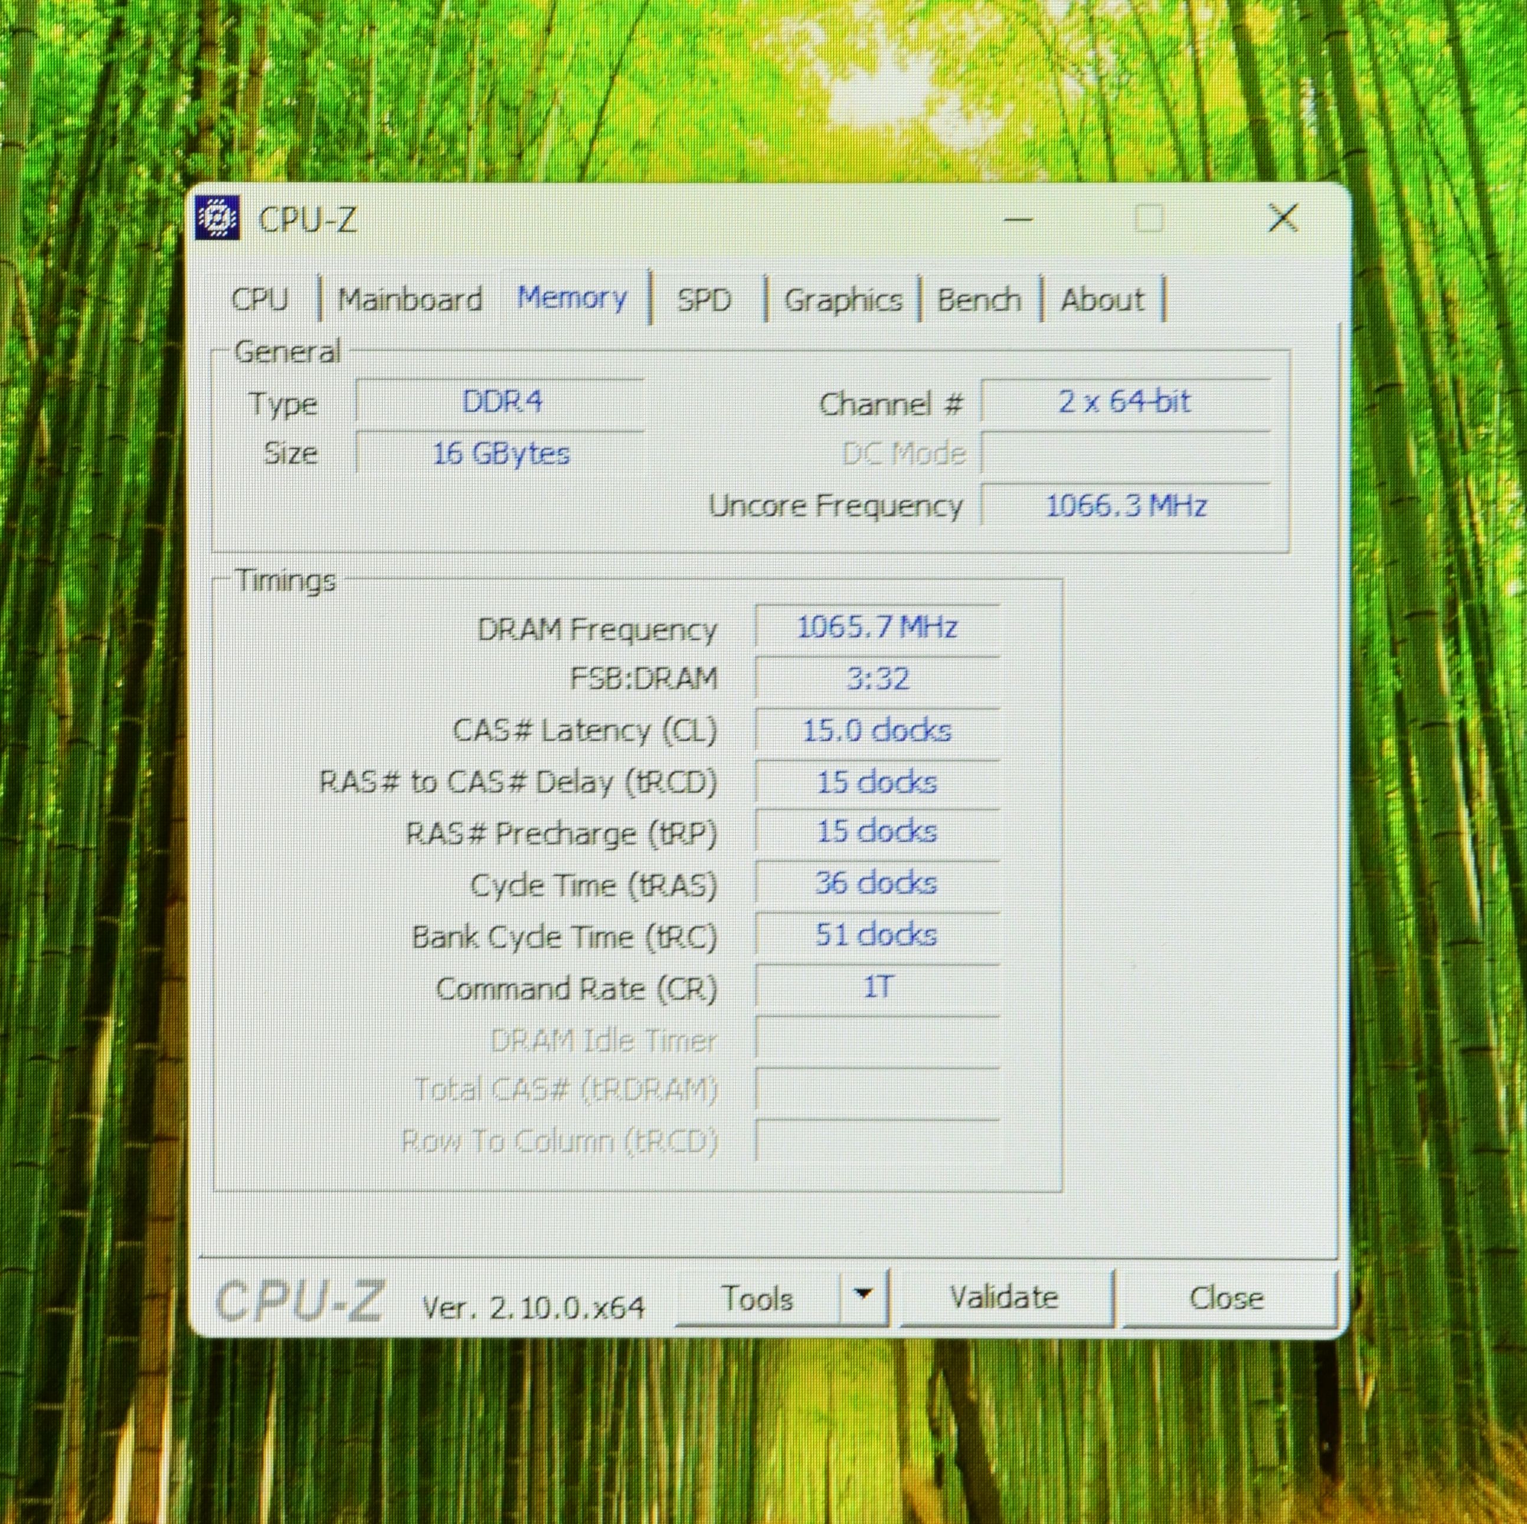Click the tRP value 15 clocks
The image size is (1527, 1524).
pyautogui.click(x=877, y=832)
